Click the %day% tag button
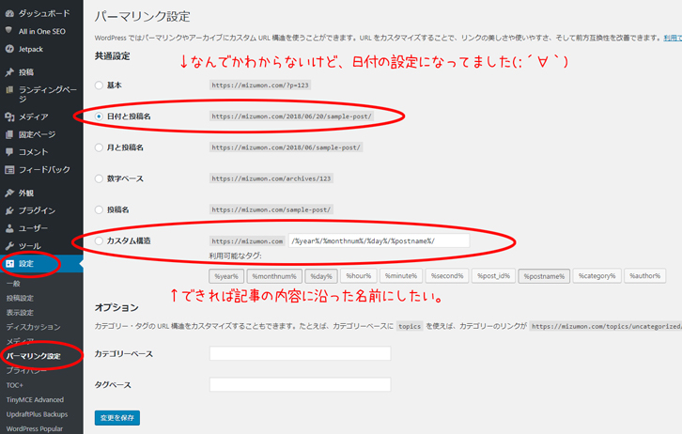This screenshot has width=682, height=434. click(x=321, y=276)
